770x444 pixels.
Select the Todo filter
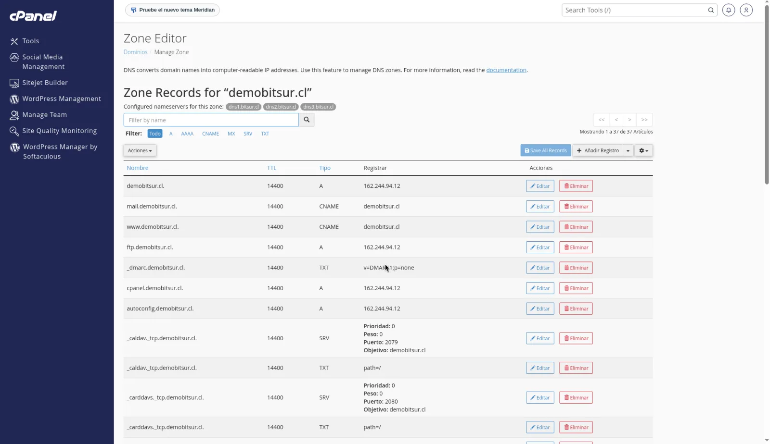[155, 134]
